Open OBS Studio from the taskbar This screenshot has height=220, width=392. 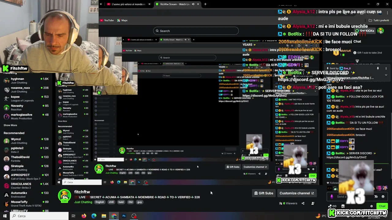134,216
